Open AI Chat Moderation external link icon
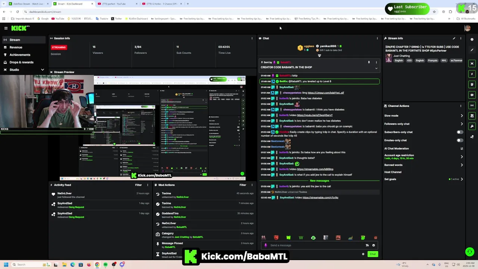Viewport: 478px width, 269px height. coord(462,148)
